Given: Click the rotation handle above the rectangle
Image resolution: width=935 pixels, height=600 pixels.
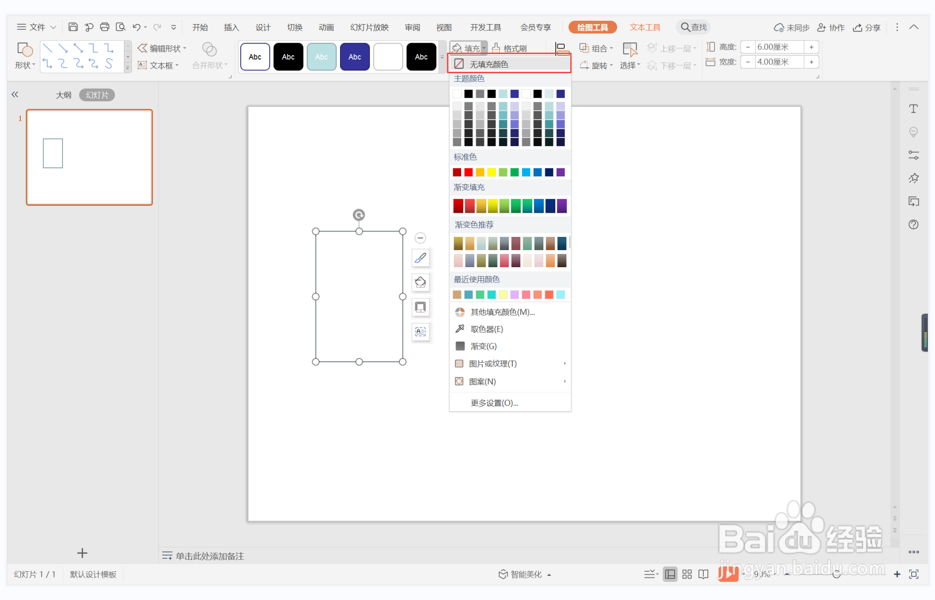Looking at the screenshot, I should (359, 215).
